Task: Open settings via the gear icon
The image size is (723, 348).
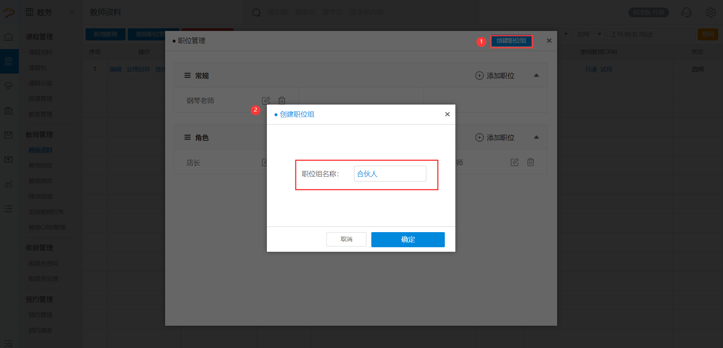Action: [x=711, y=12]
